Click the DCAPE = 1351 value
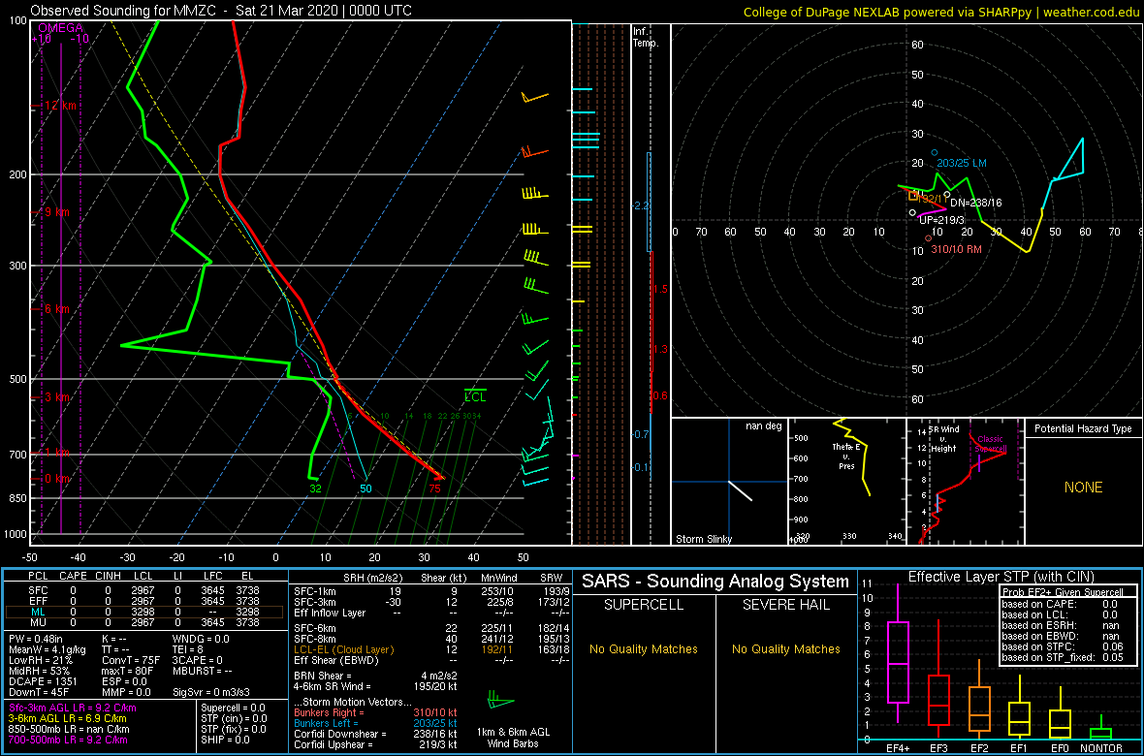Viewport: 1144px width, 756px height. click(40, 680)
